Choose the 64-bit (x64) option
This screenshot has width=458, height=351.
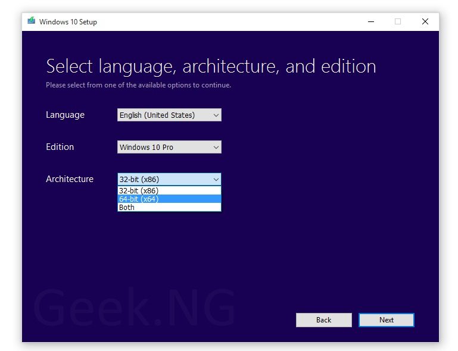pos(169,199)
